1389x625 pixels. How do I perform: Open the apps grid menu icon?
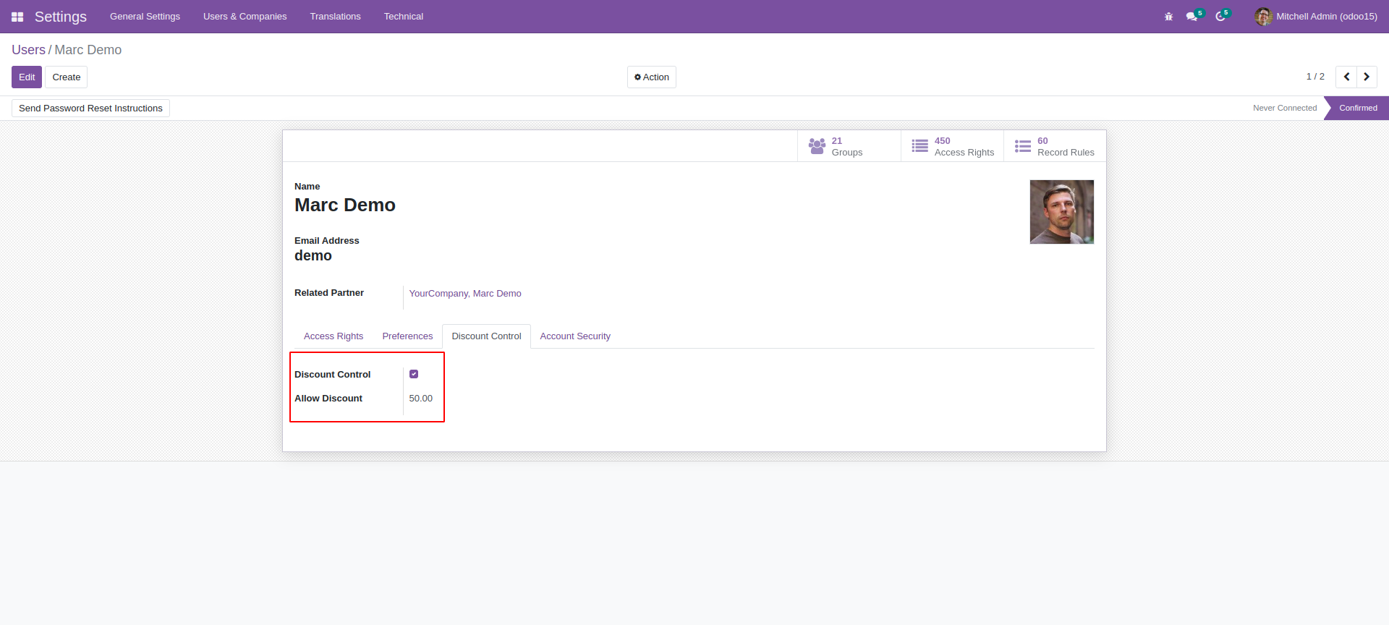(x=17, y=17)
